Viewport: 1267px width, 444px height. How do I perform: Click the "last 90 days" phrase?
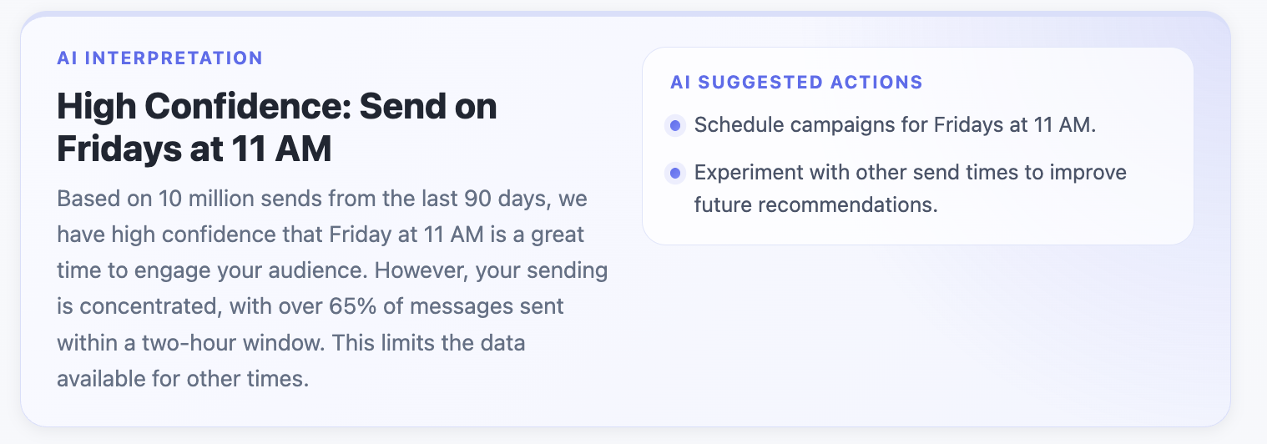click(452, 200)
